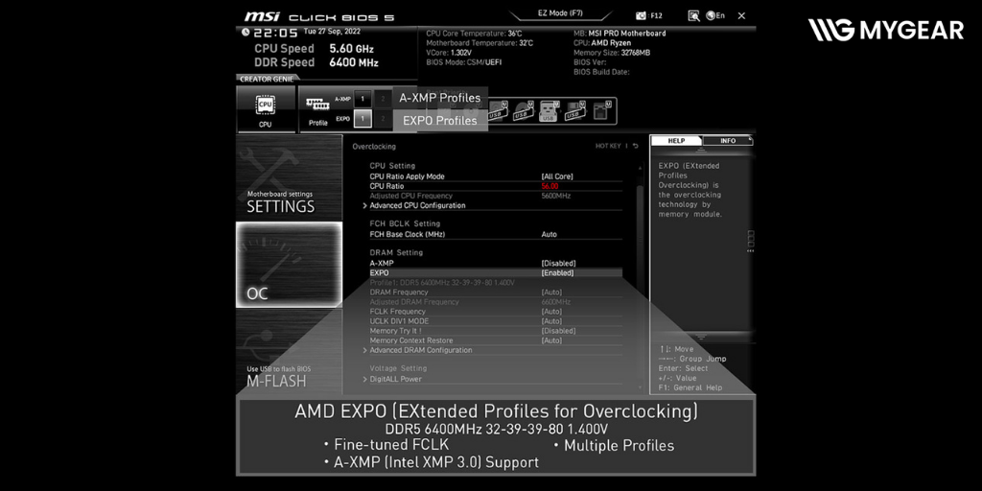Image resolution: width=982 pixels, height=491 pixels.
Task: Expand Advanced DRAM Configuration submenu
Action: [x=420, y=350]
